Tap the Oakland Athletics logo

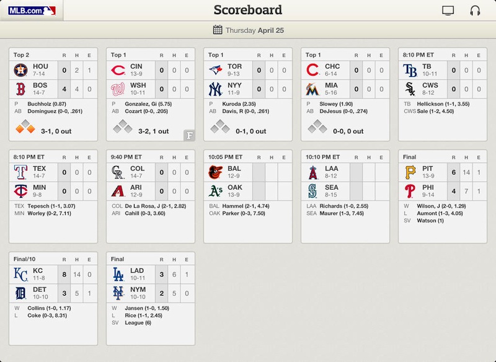(215, 192)
